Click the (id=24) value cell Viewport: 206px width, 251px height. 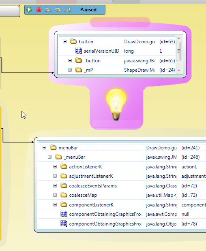(x=167, y=70)
